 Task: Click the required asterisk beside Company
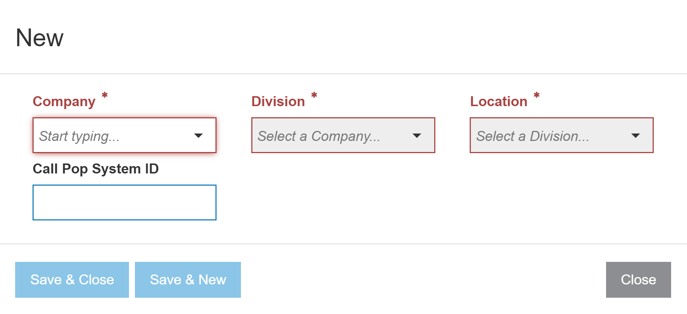105,95
